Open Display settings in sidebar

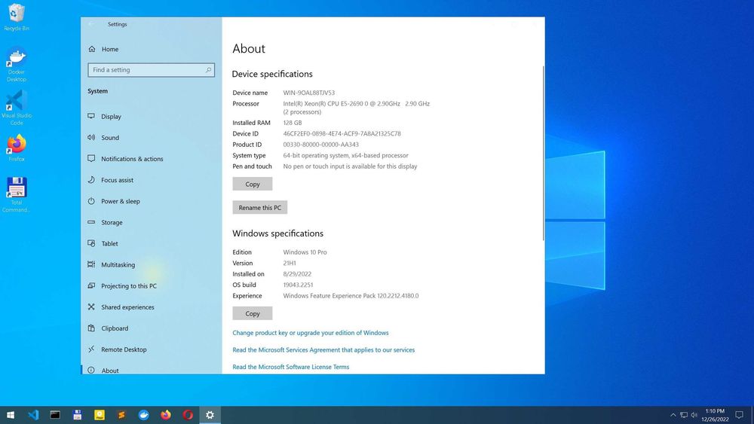[x=111, y=116]
